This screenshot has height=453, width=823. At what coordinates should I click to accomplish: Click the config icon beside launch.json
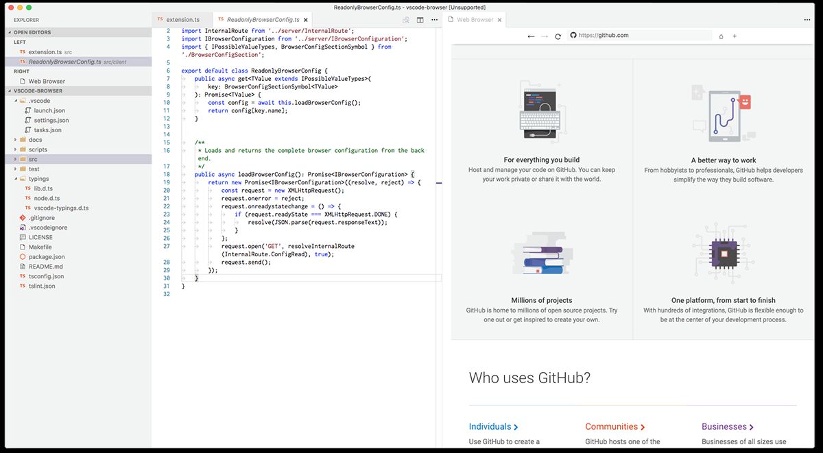(28, 110)
